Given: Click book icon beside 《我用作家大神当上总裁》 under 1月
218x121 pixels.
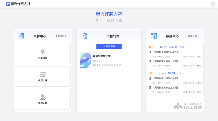Looking at the screenshot, I should 150,87.
